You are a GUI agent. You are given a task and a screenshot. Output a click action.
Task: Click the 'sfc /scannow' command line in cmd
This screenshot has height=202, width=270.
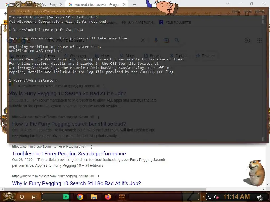coord(46,30)
